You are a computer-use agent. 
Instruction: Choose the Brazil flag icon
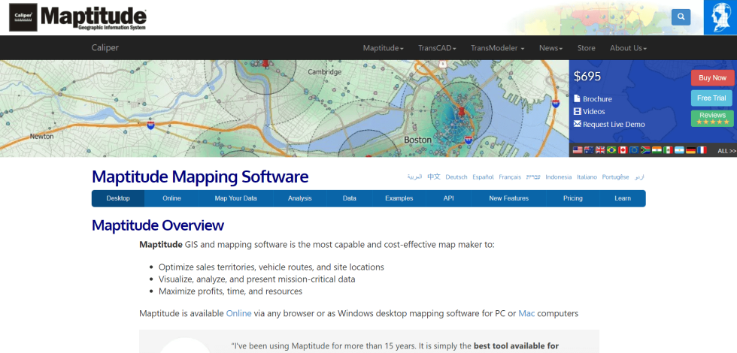pyautogui.click(x=611, y=150)
